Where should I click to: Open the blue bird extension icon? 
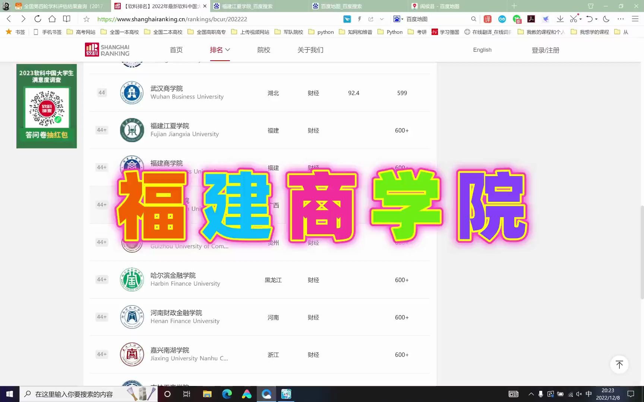point(546,19)
